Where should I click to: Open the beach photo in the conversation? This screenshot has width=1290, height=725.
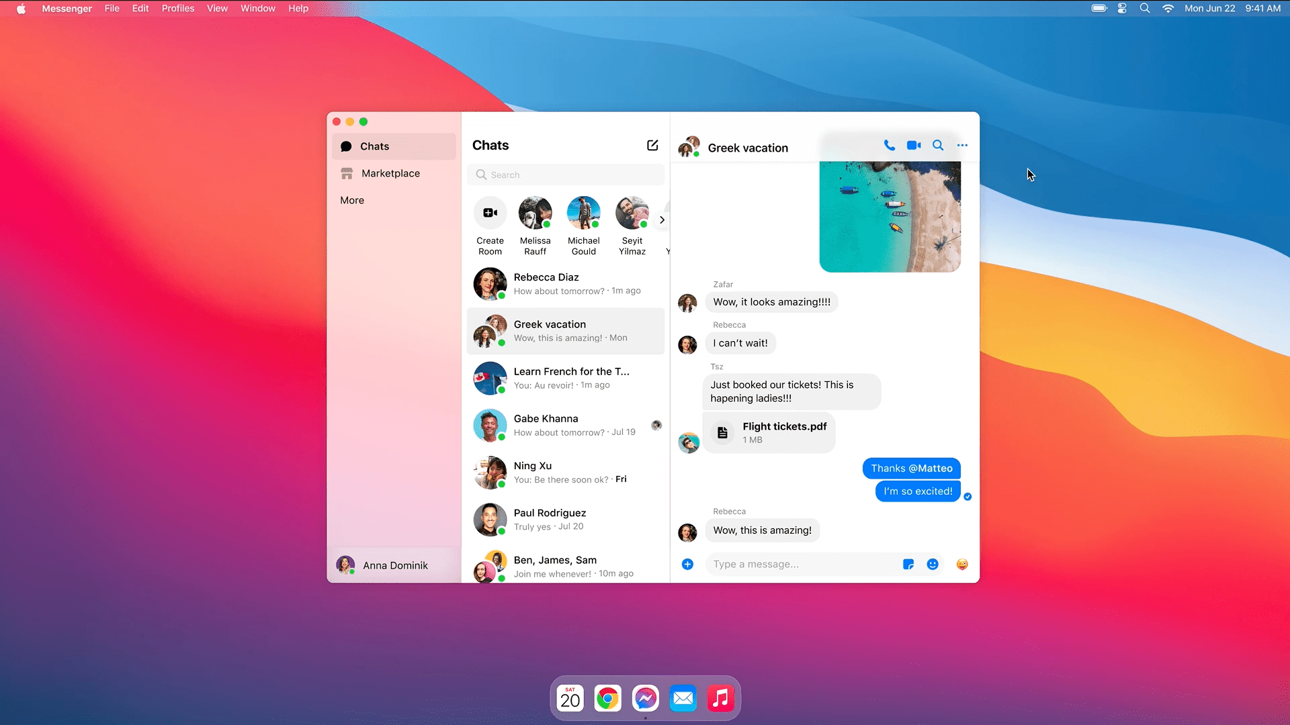pos(890,216)
